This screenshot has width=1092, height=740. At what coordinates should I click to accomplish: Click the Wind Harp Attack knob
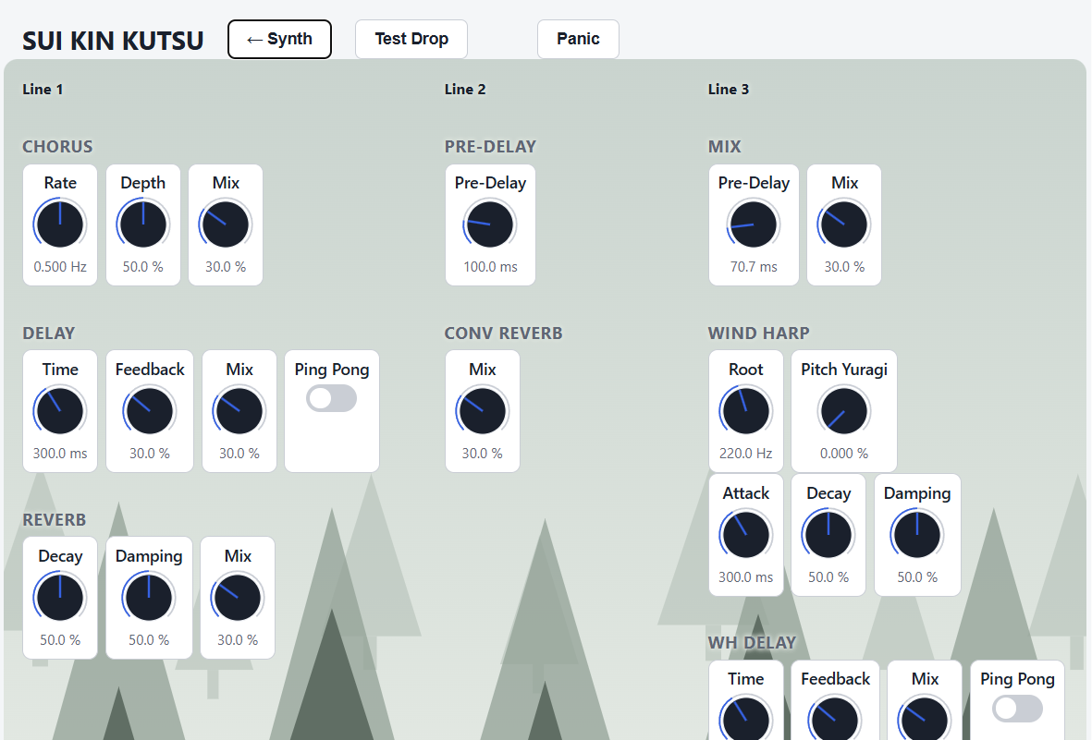[x=746, y=535]
